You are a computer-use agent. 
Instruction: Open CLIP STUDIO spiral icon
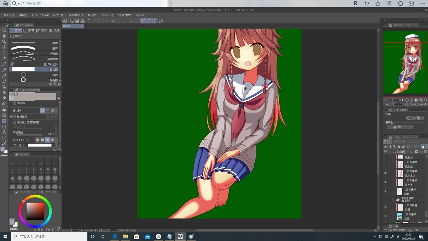(x=65, y=21)
